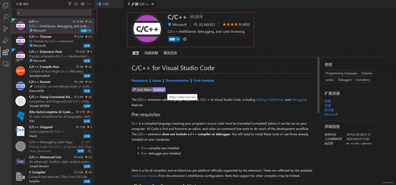The width and height of the screenshot is (396, 185).
Task: Select the C/C++ Advanced Lint title
Action: [x=45, y=157]
